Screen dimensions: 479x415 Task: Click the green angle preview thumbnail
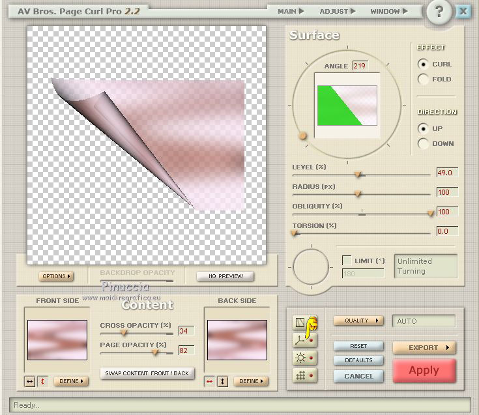coord(347,106)
